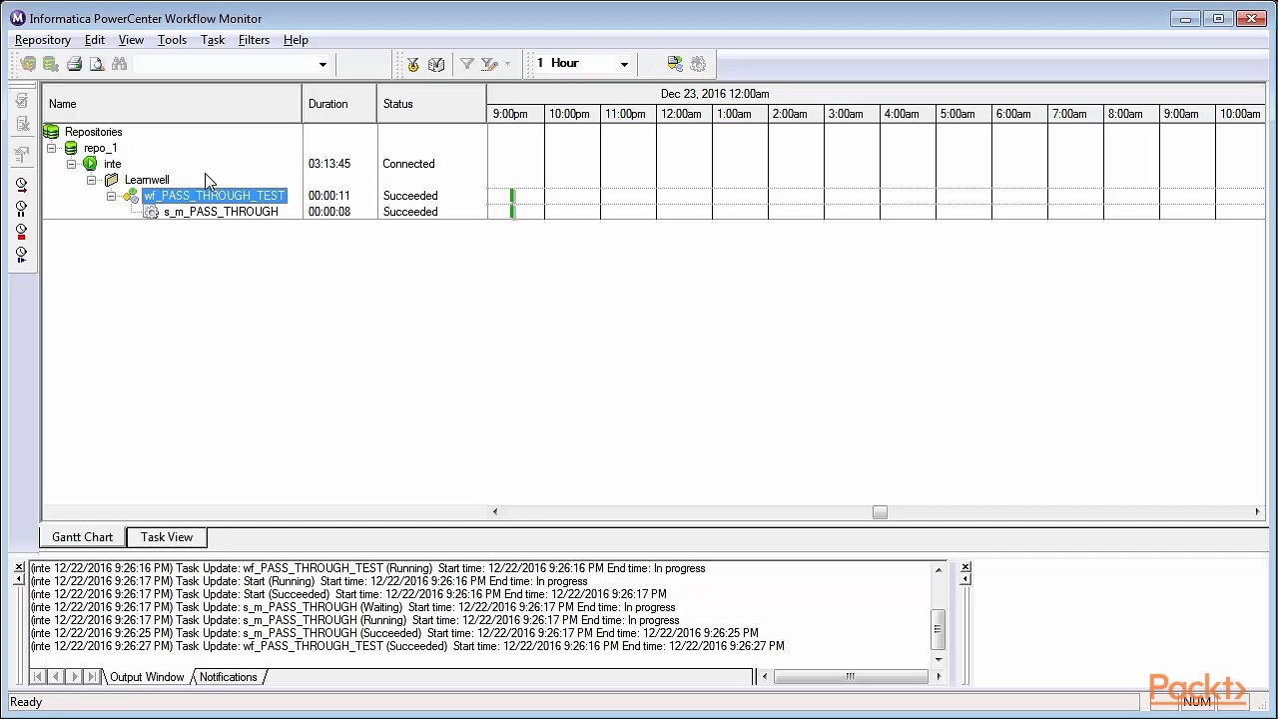
Task: Click the medal icon in toolbar
Action: coord(413,64)
